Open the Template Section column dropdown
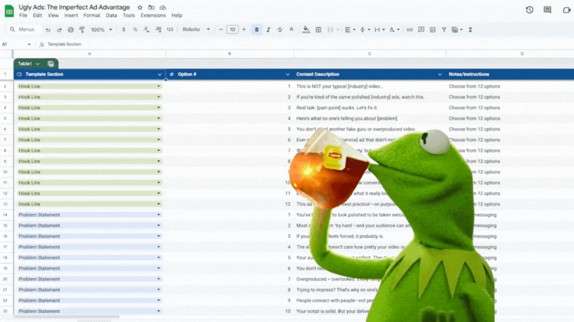This screenshot has height=322, width=574. click(160, 75)
